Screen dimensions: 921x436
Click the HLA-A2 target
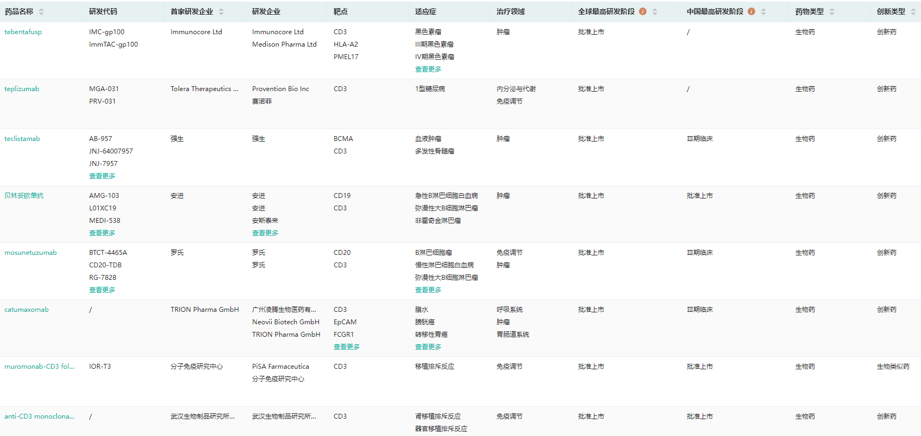click(x=346, y=44)
